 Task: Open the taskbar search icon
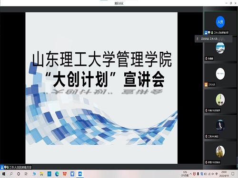(11, 174)
